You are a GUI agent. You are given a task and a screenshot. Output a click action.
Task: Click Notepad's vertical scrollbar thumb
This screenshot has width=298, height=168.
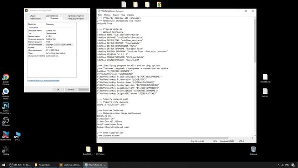255,41
